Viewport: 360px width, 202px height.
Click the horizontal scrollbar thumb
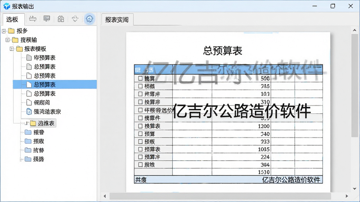220,196
